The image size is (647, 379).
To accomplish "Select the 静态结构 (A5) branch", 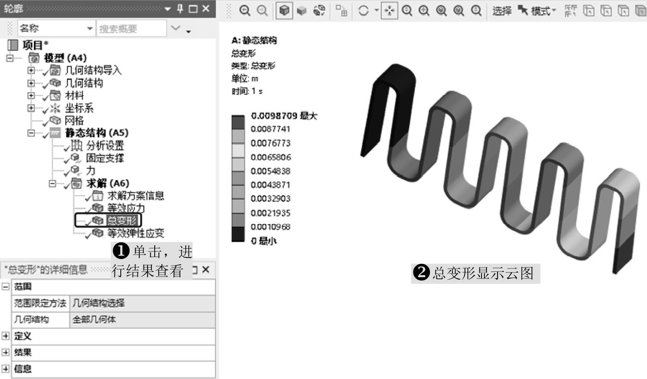I will [97, 133].
